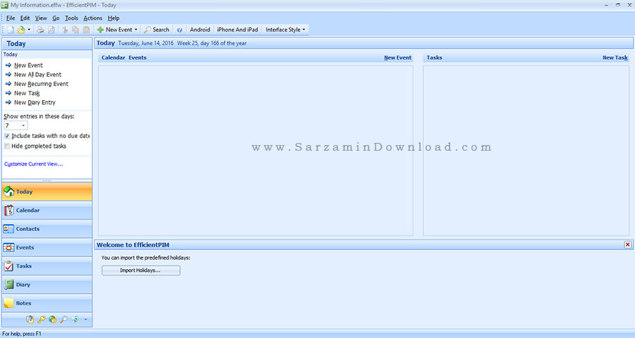The width and height of the screenshot is (635, 338).
Task: Close the Welcome to EfficientPIM panel
Action: coord(628,244)
